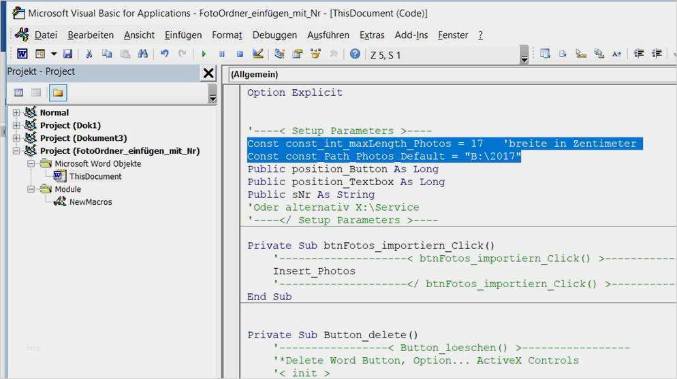
Task: Open the Datei menu
Action: tap(46, 35)
